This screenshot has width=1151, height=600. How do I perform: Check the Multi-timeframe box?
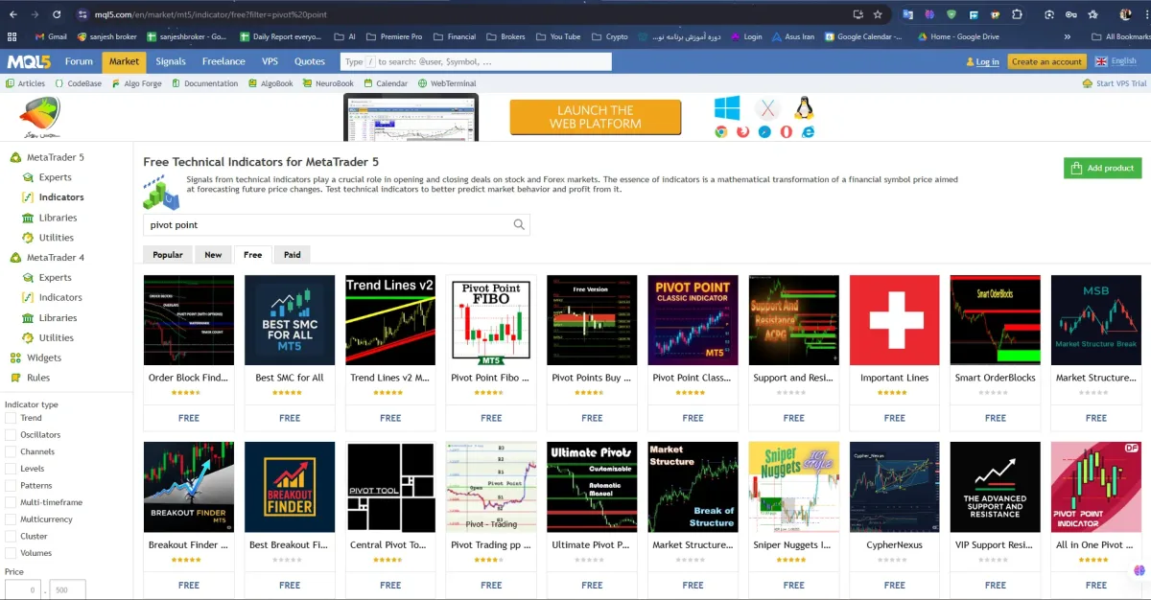pyautogui.click(x=11, y=502)
